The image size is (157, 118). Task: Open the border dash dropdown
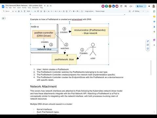78,11
